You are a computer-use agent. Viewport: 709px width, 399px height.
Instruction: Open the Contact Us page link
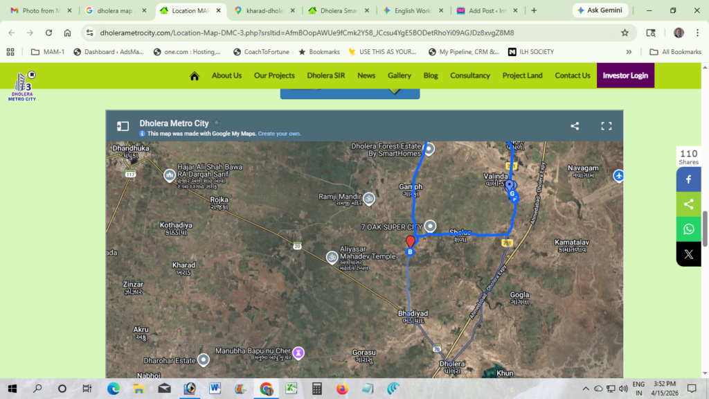point(573,76)
